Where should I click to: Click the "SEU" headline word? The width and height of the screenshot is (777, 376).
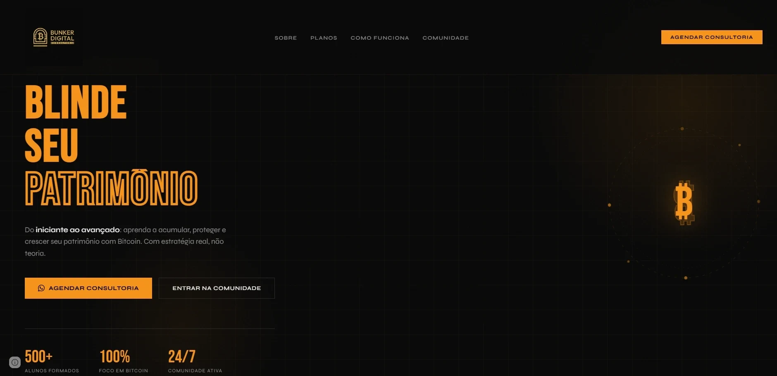(x=52, y=145)
